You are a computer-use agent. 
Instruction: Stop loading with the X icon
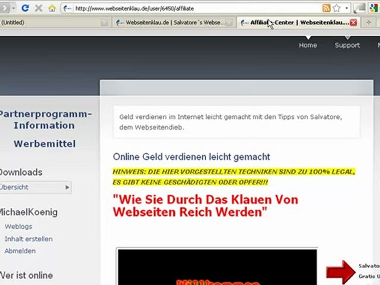38,8
